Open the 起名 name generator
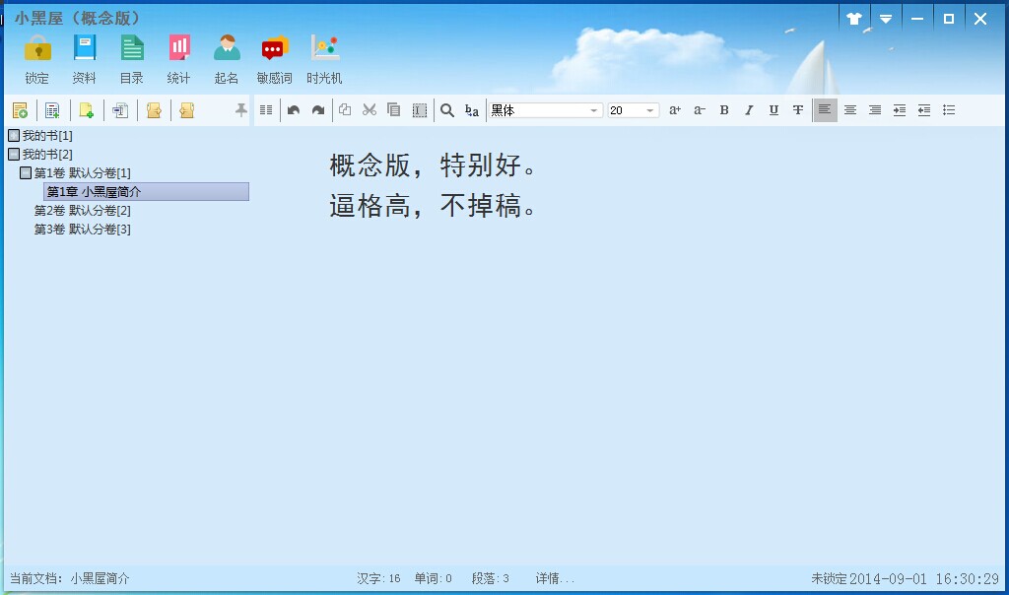Viewport: 1009px width, 595px height. tap(227, 58)
